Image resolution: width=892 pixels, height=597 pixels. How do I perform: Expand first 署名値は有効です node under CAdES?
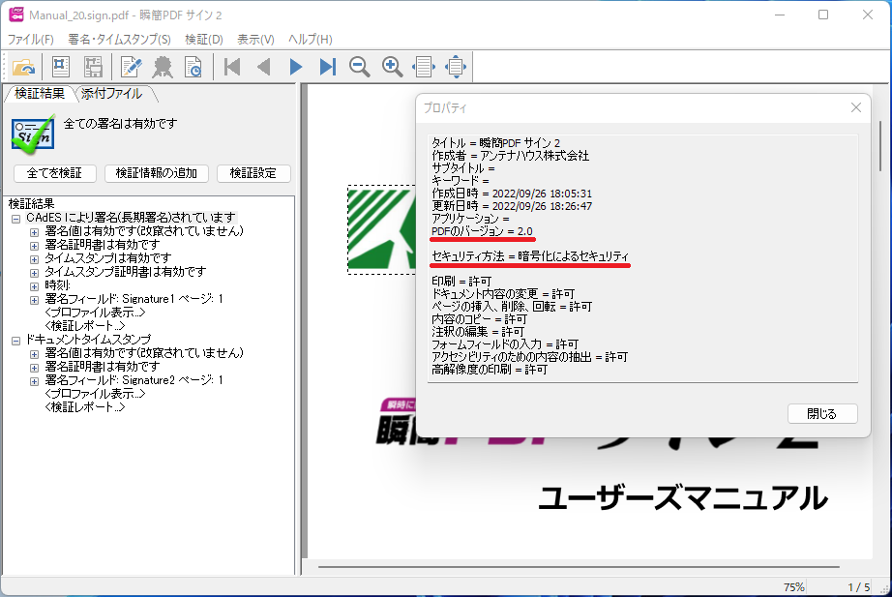pyautogui.click(x=34, y=232)
